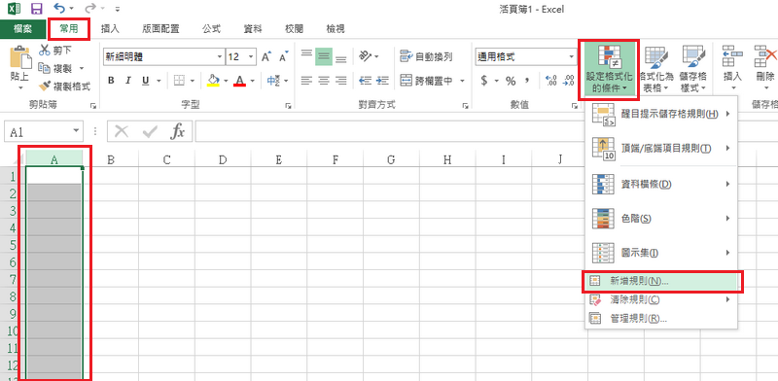Viewport: 778px width, 381px height.
Task: Click the Insert Function fx icon
Action: point(177,131)
